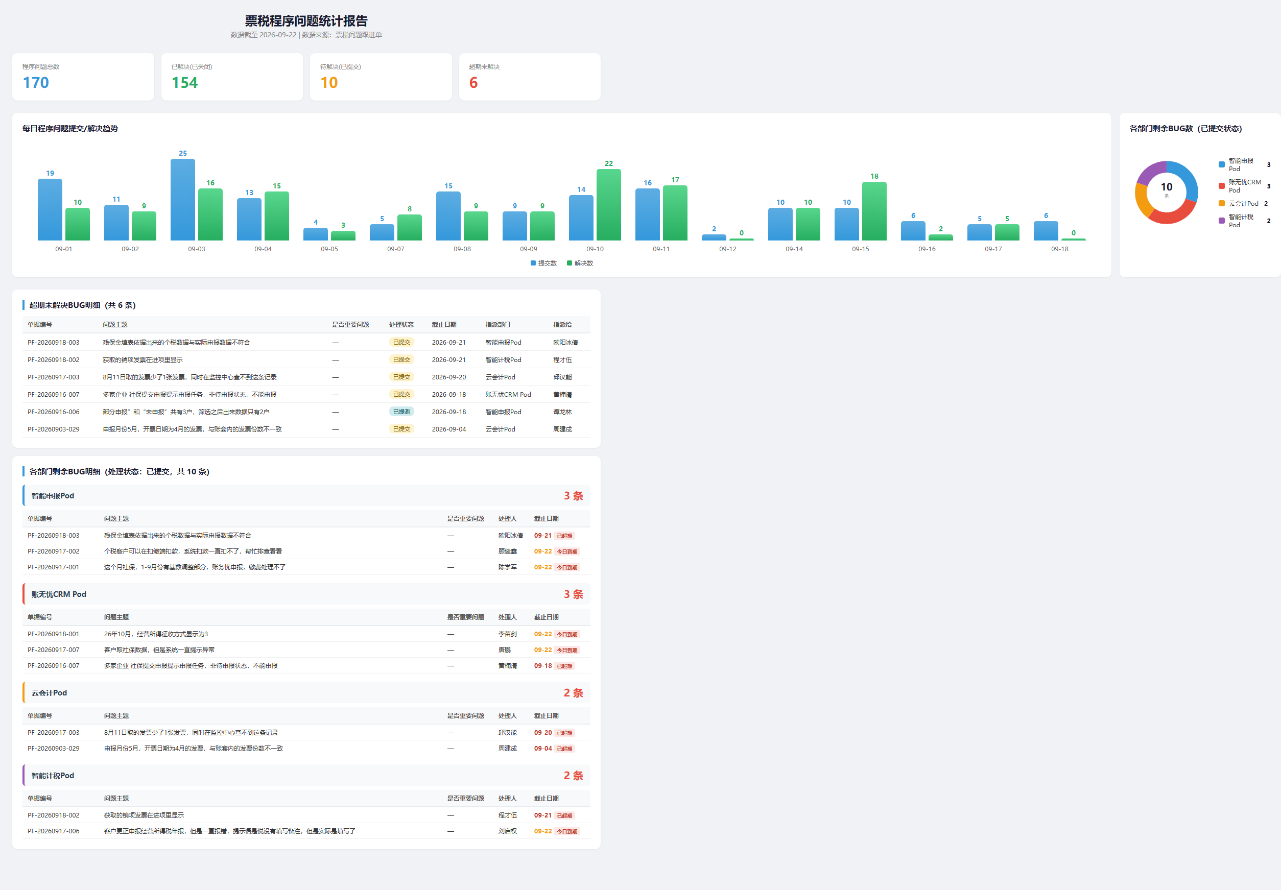Select the 程序问题总数 170 summary card
Viewport: 1281px width, 890px height.
click(x=83, y=77)
